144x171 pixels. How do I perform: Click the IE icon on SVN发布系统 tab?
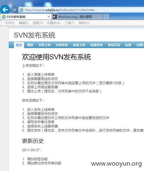4,17
